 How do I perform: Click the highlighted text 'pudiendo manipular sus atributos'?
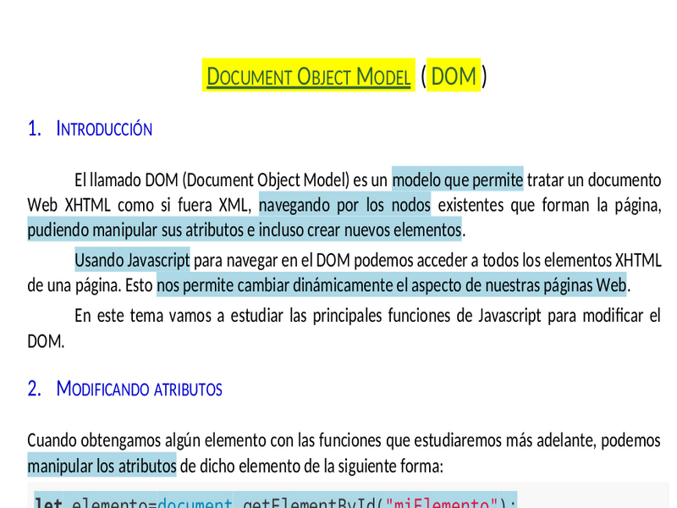(137, 229)
